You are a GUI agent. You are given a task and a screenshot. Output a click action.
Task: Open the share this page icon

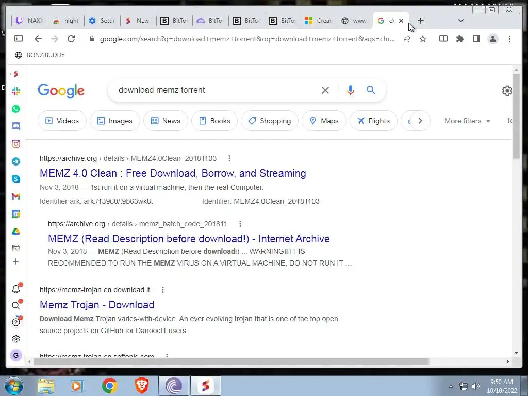(x=406, y=39)
